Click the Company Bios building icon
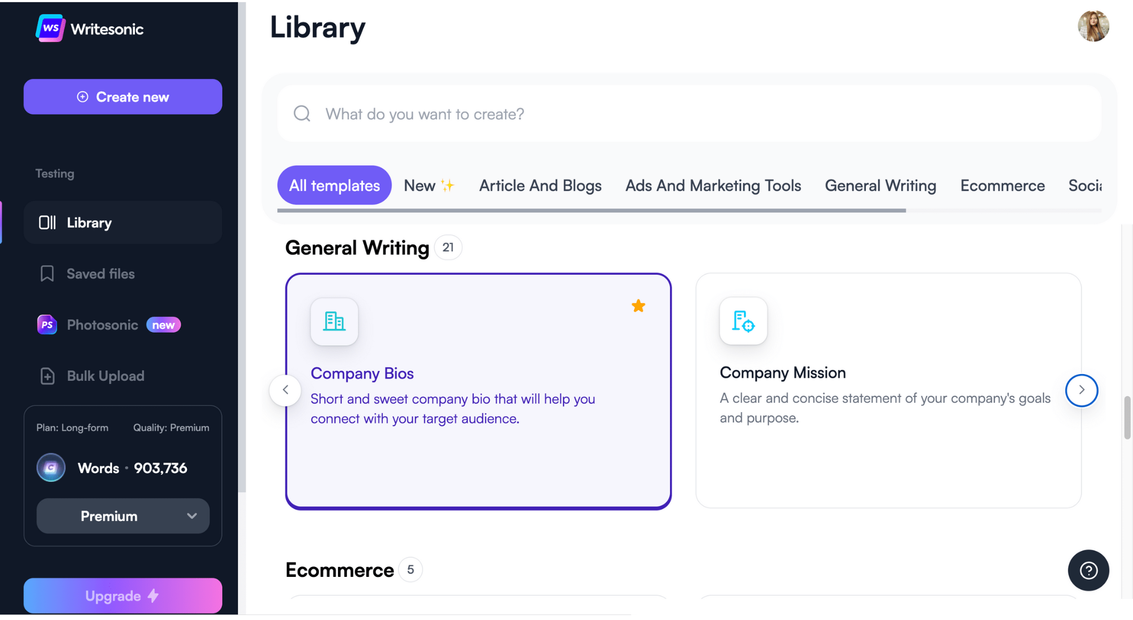 pyautogui.click(x=334, y=322)
